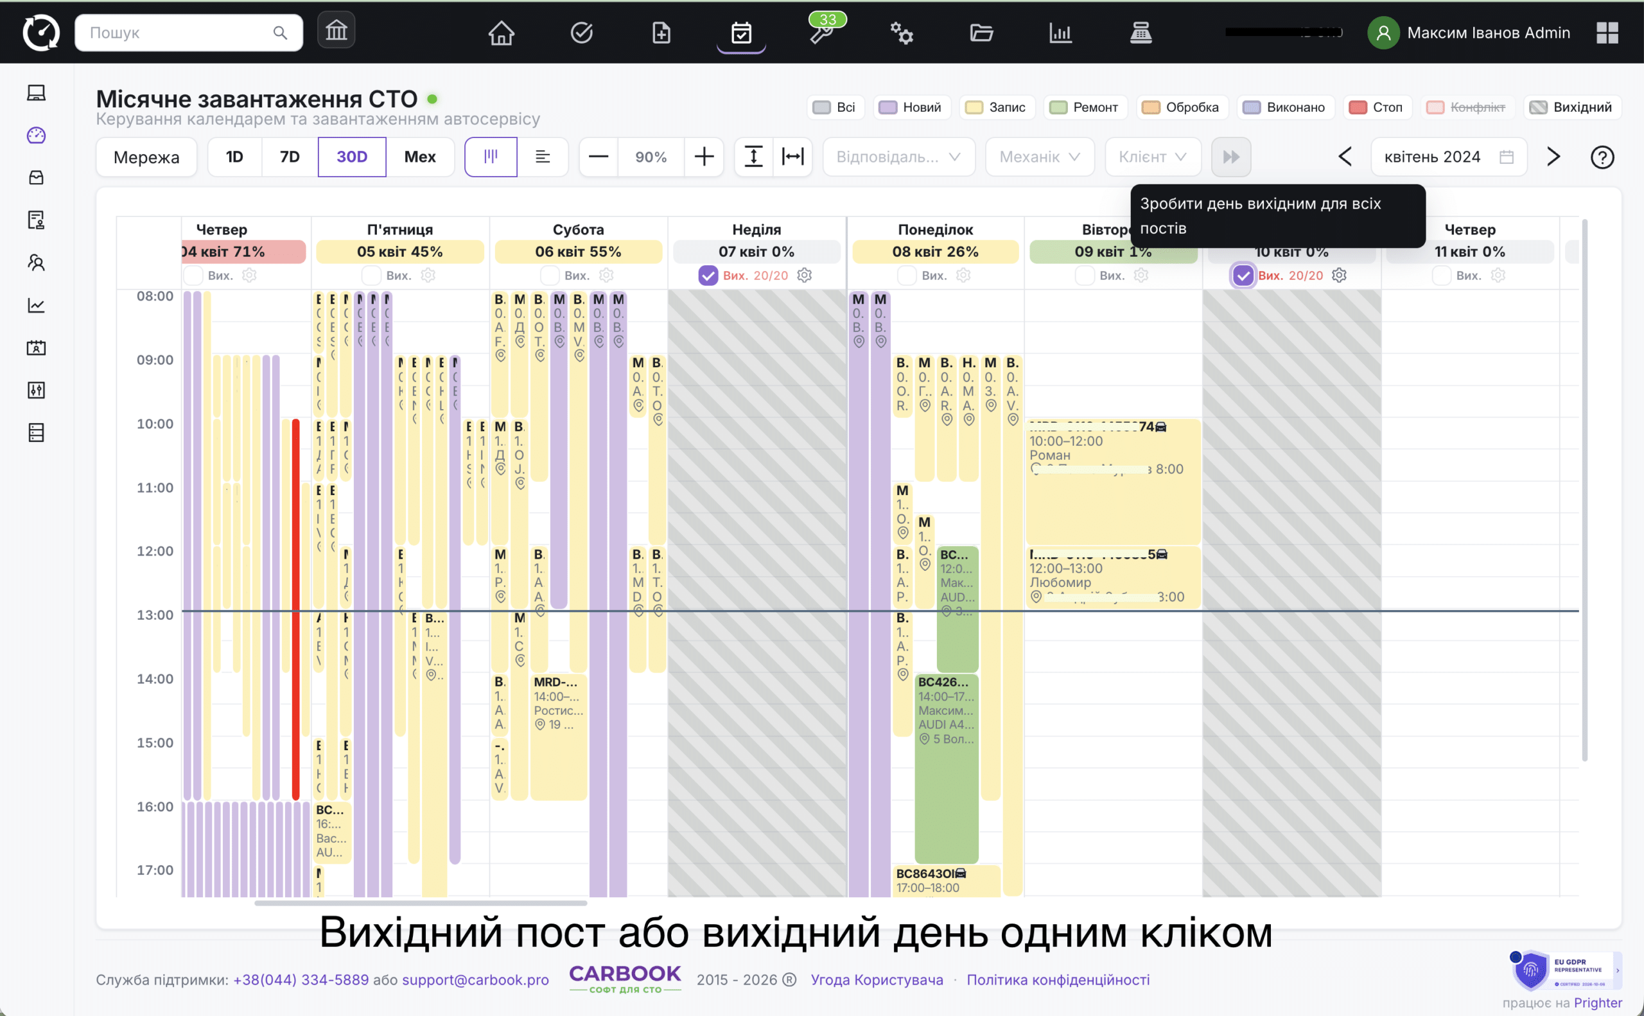Switch to vertical columns view
Screen dimensions: 1644x1016
point(491,157)
